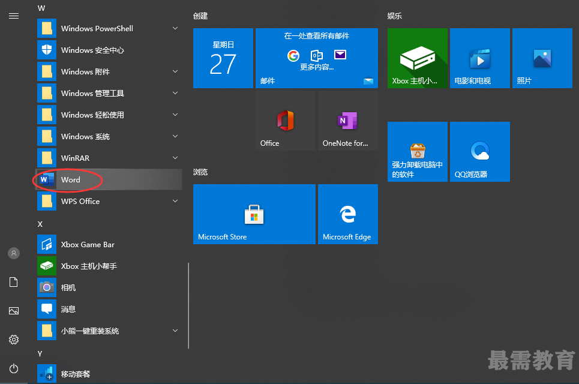The image size is (579, 384).
Task: Click the W letter group header
Action: click(41, 8)
